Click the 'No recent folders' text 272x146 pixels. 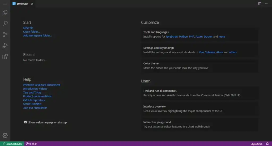tap(34, 60)
